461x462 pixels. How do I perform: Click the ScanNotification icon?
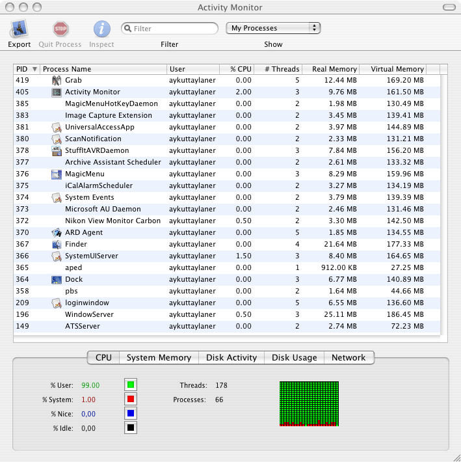(56, 139)
